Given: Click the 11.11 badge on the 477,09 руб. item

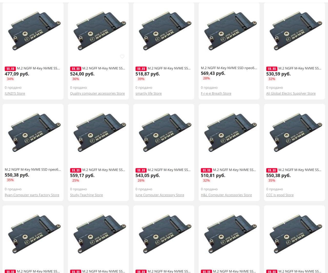Looking at the screenshot, I should coord(10,69).
